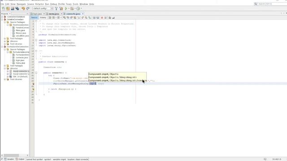Collapse the license comment fold at line 1
Screen dimensions: 287x161
[x=36, y=21]
